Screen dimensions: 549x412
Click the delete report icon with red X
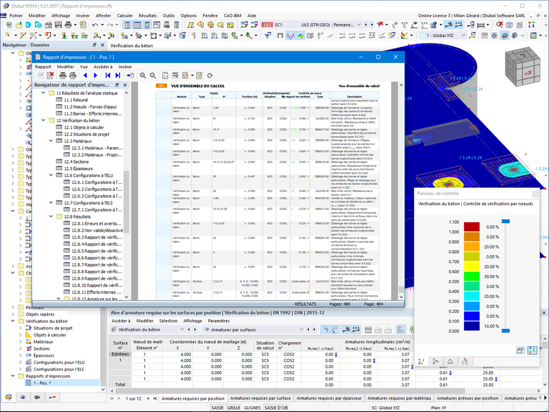coord(51,76)
